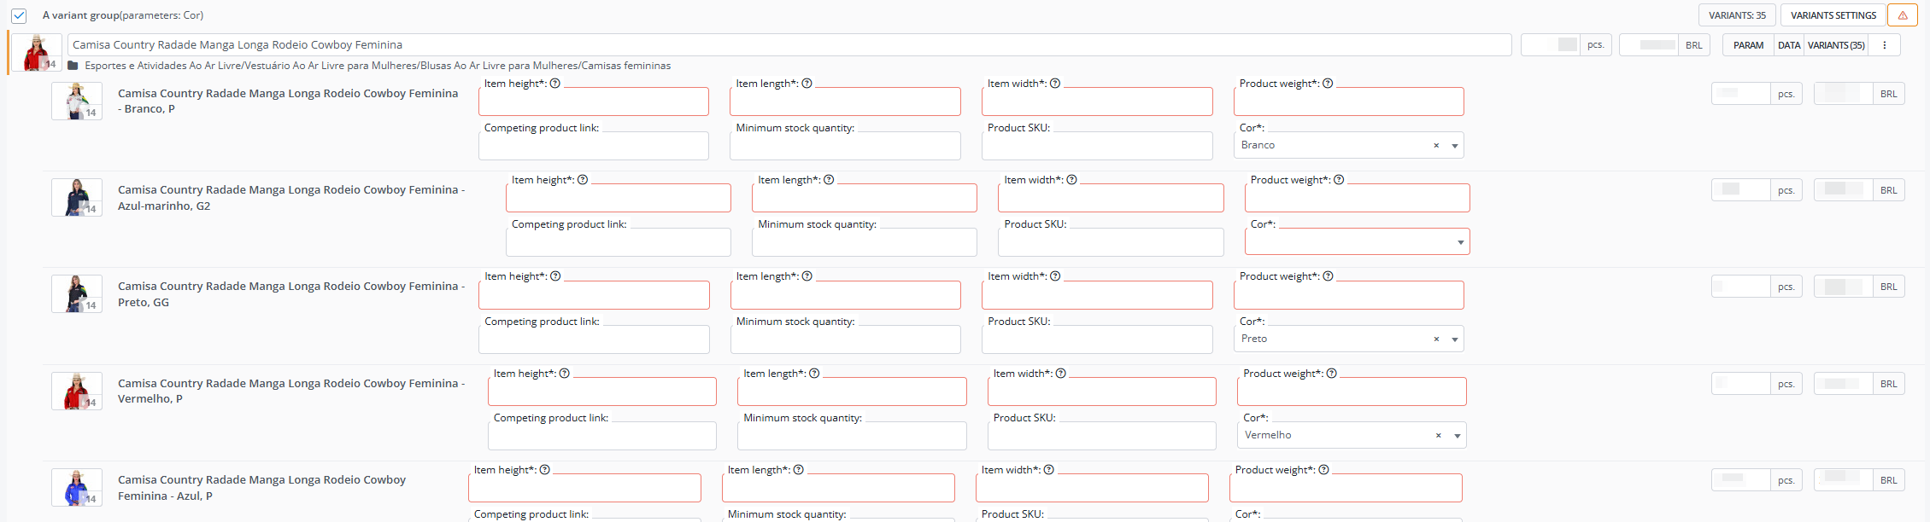Click the folder icon before the category path

tap(73, 66)
